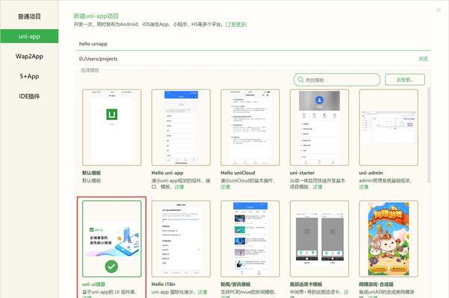449x298 pixels.
Task: Switch to 5+App project type
Action: coord(29,76)
